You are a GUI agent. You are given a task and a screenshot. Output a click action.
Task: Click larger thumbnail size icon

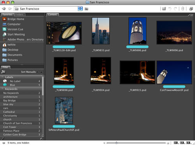click(168, 143)
